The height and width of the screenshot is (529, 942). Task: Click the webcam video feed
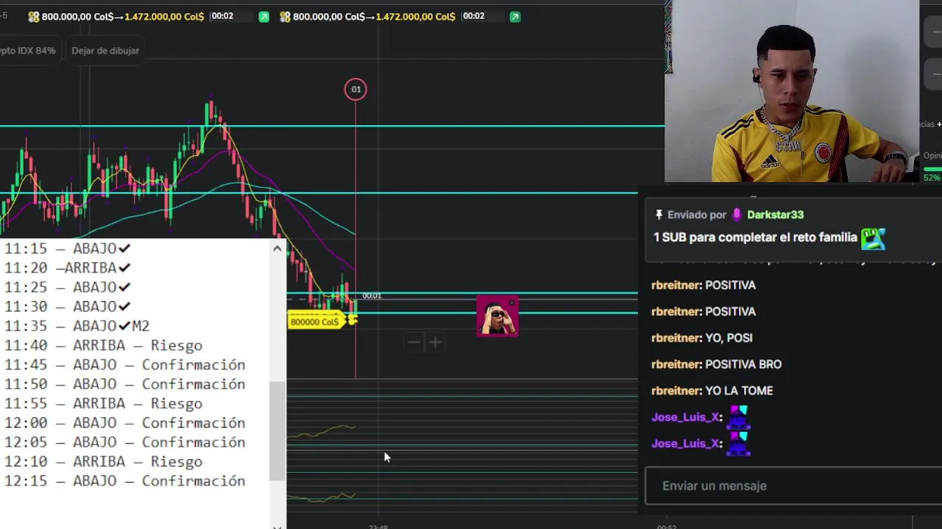pyautogui.click(x=792, y=91)
